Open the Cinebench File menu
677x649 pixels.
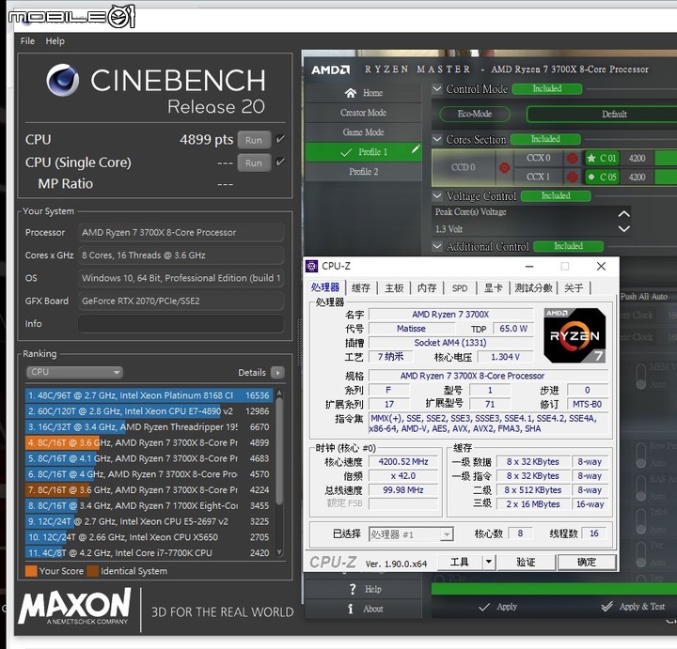coord(27,41)
